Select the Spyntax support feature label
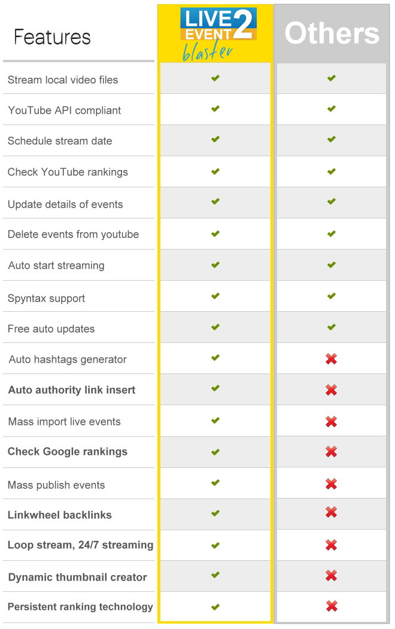The height and width of the screenshot is (629, 395). point(47,299)
